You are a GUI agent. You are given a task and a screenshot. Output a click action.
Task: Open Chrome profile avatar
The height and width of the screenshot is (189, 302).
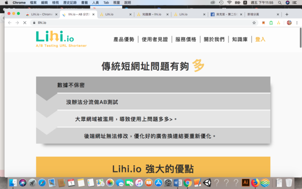[289, 23]
